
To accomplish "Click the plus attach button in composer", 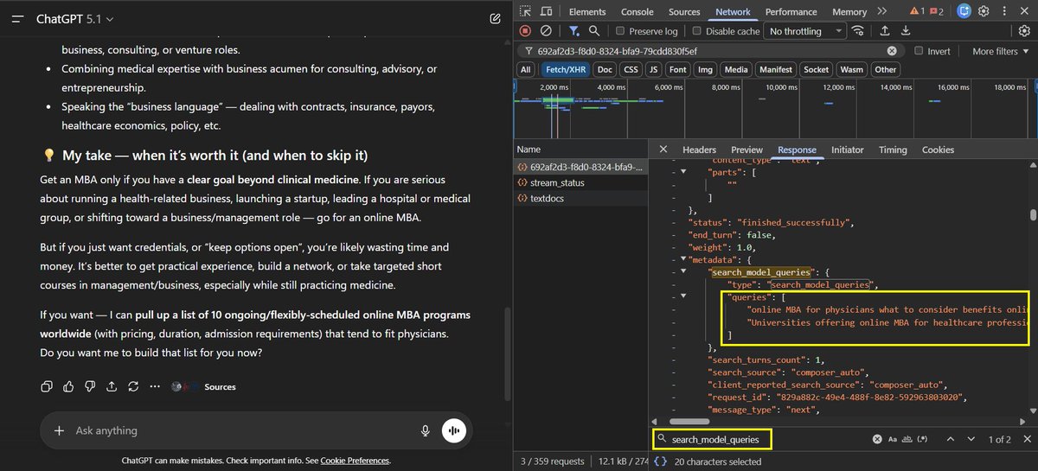I will [59, 430].
